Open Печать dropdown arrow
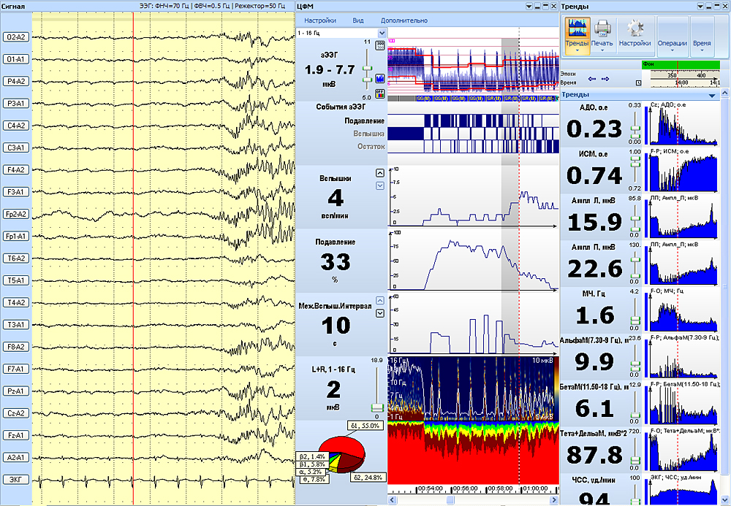The image size is (731, 506). [602, 50]
